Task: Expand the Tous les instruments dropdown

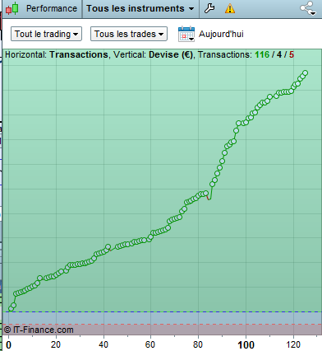Action: pyautogui.click(x=140, y=8)
